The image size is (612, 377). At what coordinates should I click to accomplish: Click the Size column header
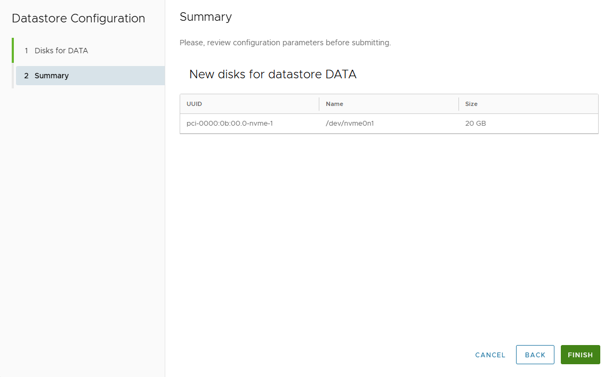click(470, 104)
